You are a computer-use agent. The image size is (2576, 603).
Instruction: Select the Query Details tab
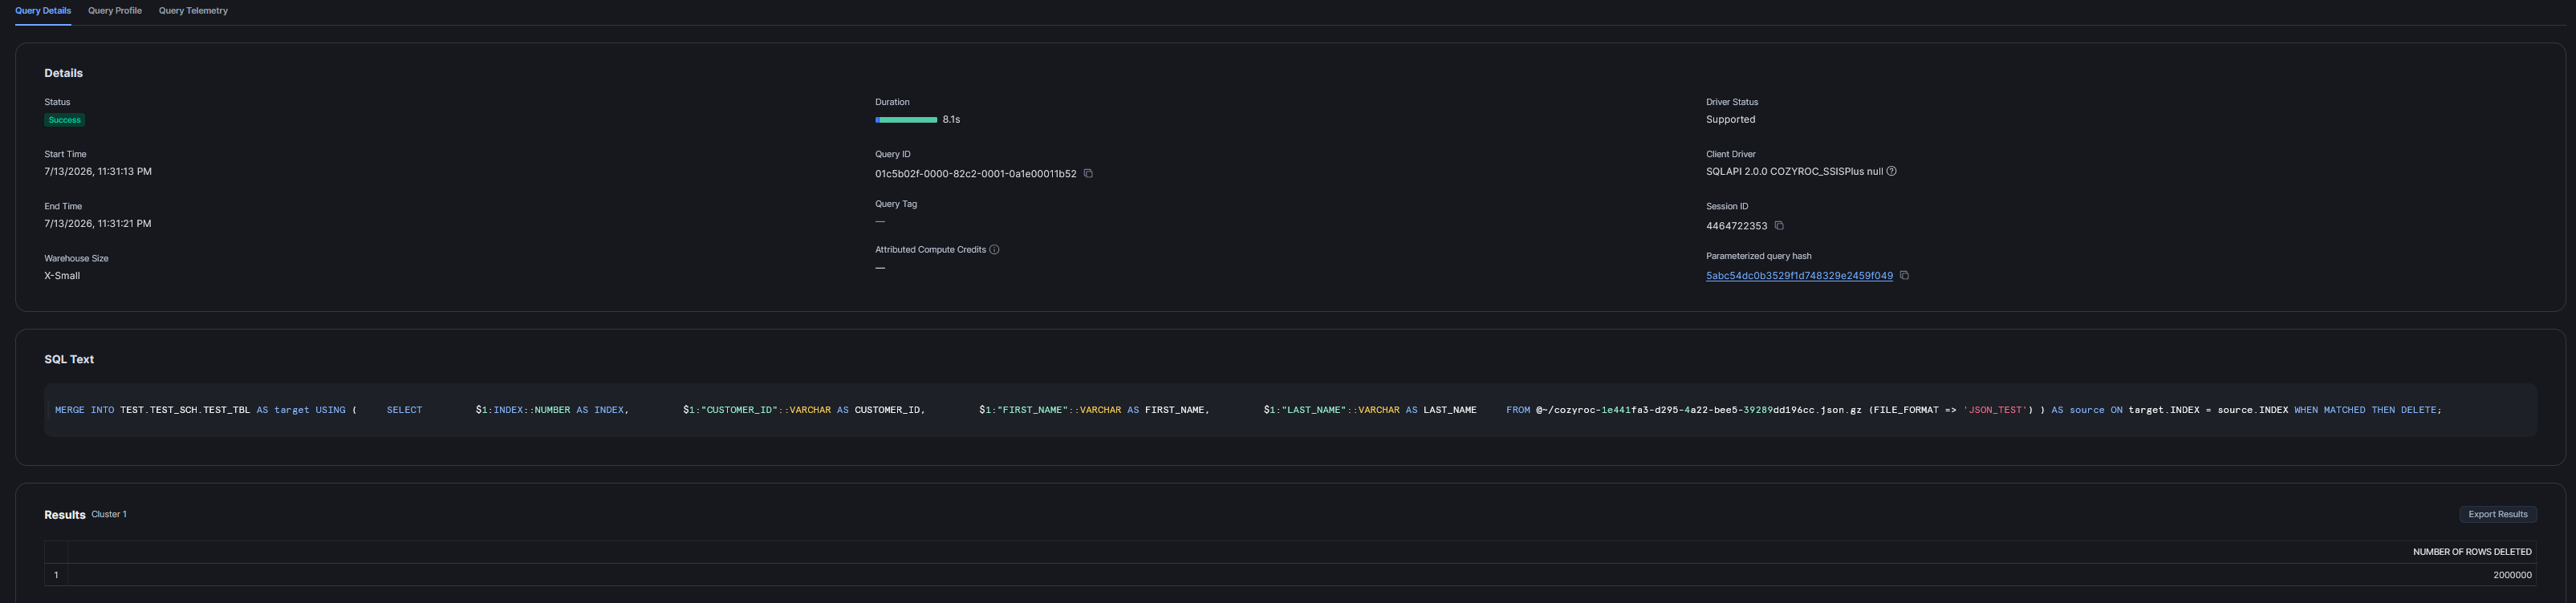43,11
